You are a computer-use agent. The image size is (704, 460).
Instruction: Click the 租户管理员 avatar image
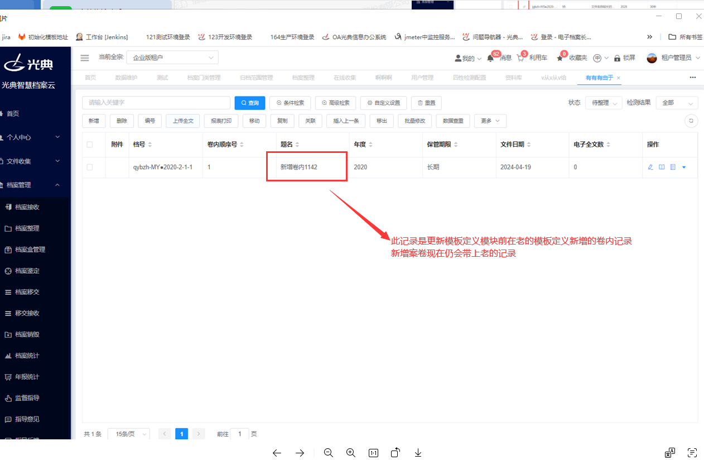point(652,58)
